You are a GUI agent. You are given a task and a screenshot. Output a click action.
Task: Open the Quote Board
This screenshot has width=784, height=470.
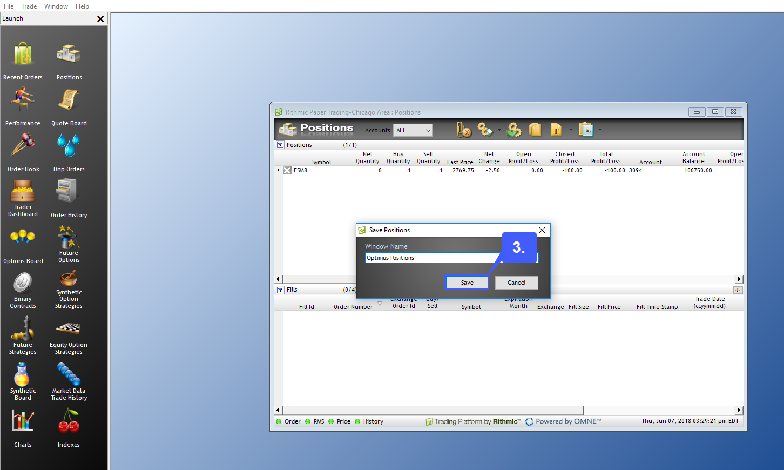coord(69,107)
